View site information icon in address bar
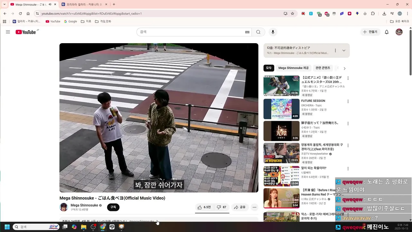This screenshot has width=412, height=232. (37, 14)
